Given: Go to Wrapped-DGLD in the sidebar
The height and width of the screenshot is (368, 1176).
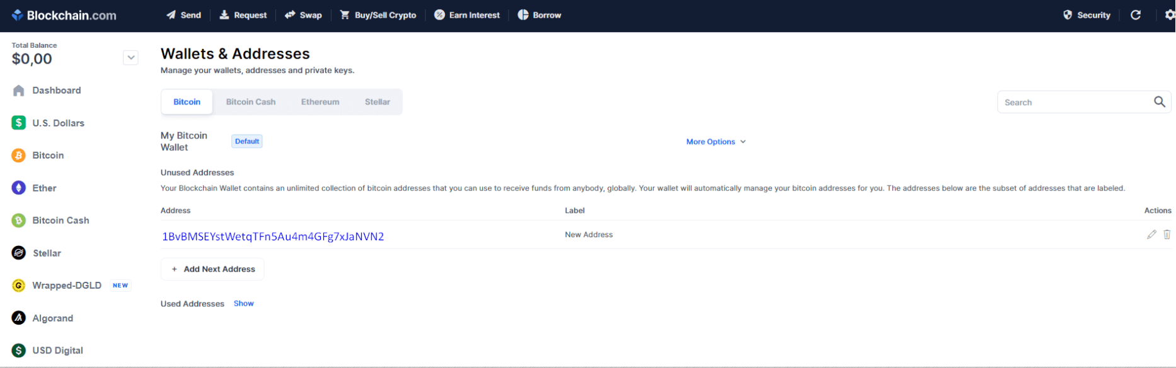Looking at the screenshot, I should [66, 286].
